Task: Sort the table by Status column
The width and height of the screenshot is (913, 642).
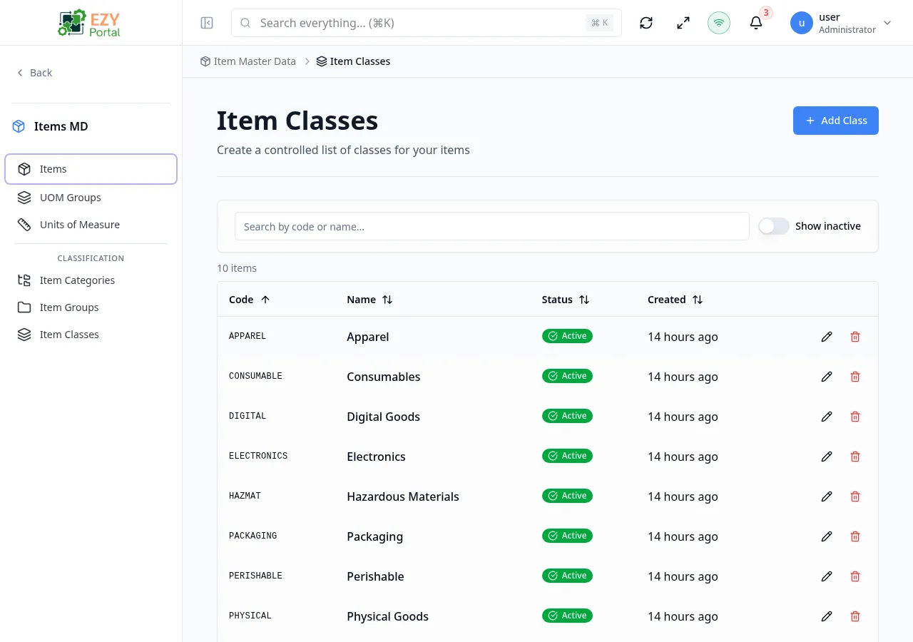Action: tap(566, 300)
